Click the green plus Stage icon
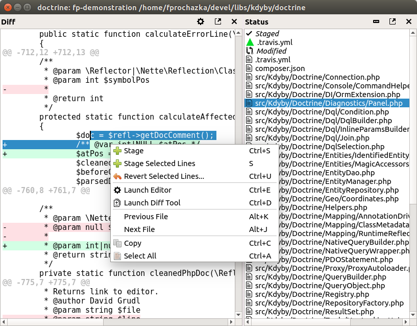 tap(117, 151)
